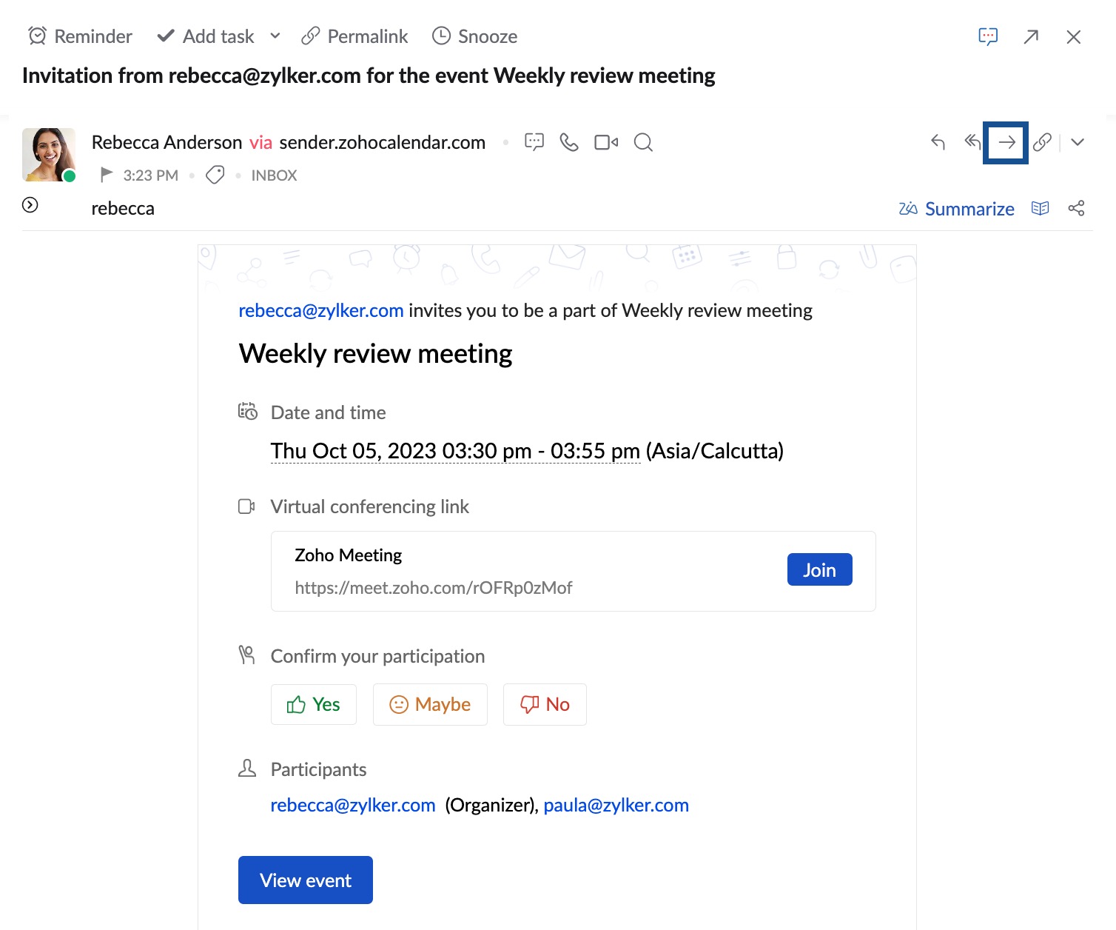The height and width of the screenshot is (930, 1116).
Task: Start an audio call with Rebecca
Action: (568, 142)
